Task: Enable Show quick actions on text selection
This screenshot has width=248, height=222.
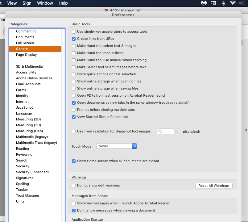Action: [x=74, y=74]
